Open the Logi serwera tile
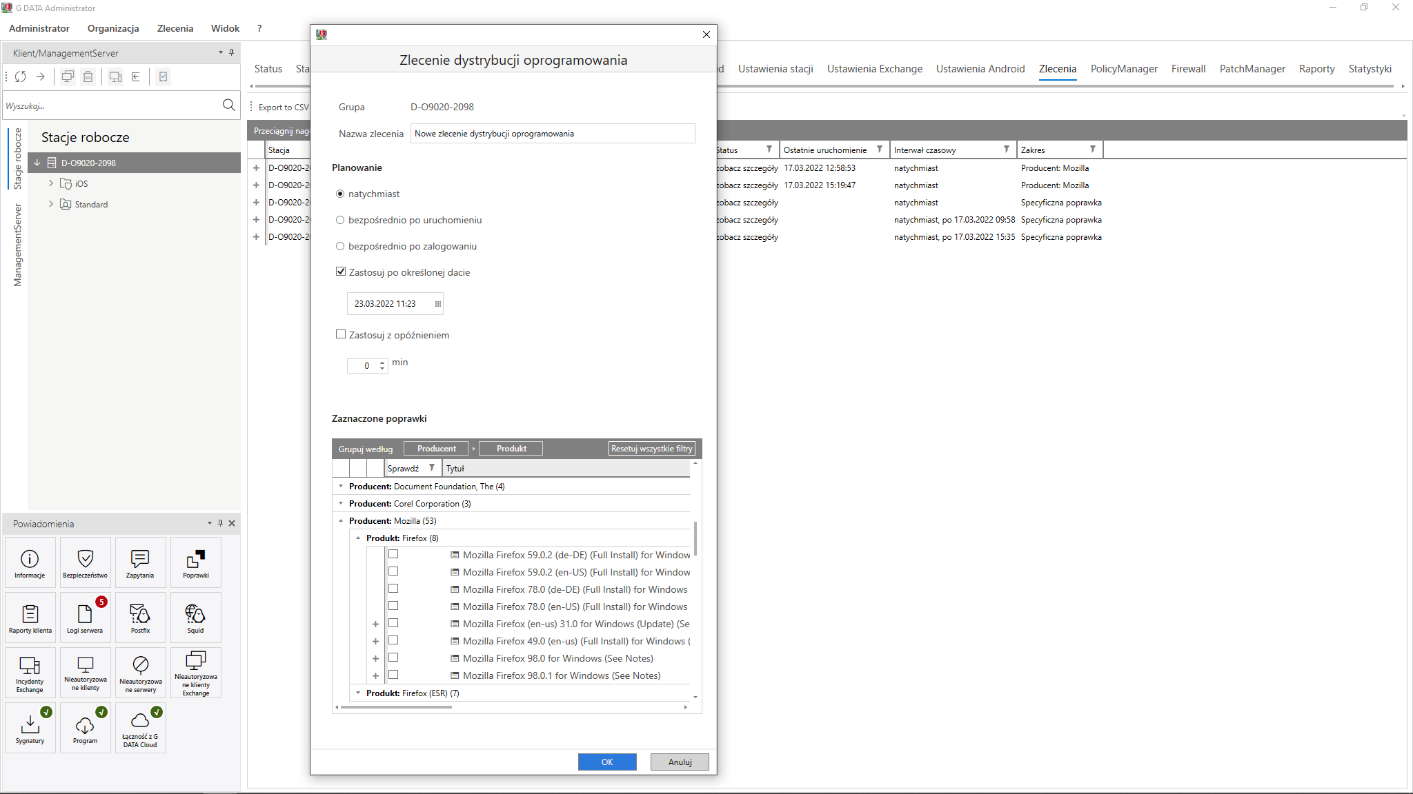This screenshot has width=1413, height=794. (86, 618)
